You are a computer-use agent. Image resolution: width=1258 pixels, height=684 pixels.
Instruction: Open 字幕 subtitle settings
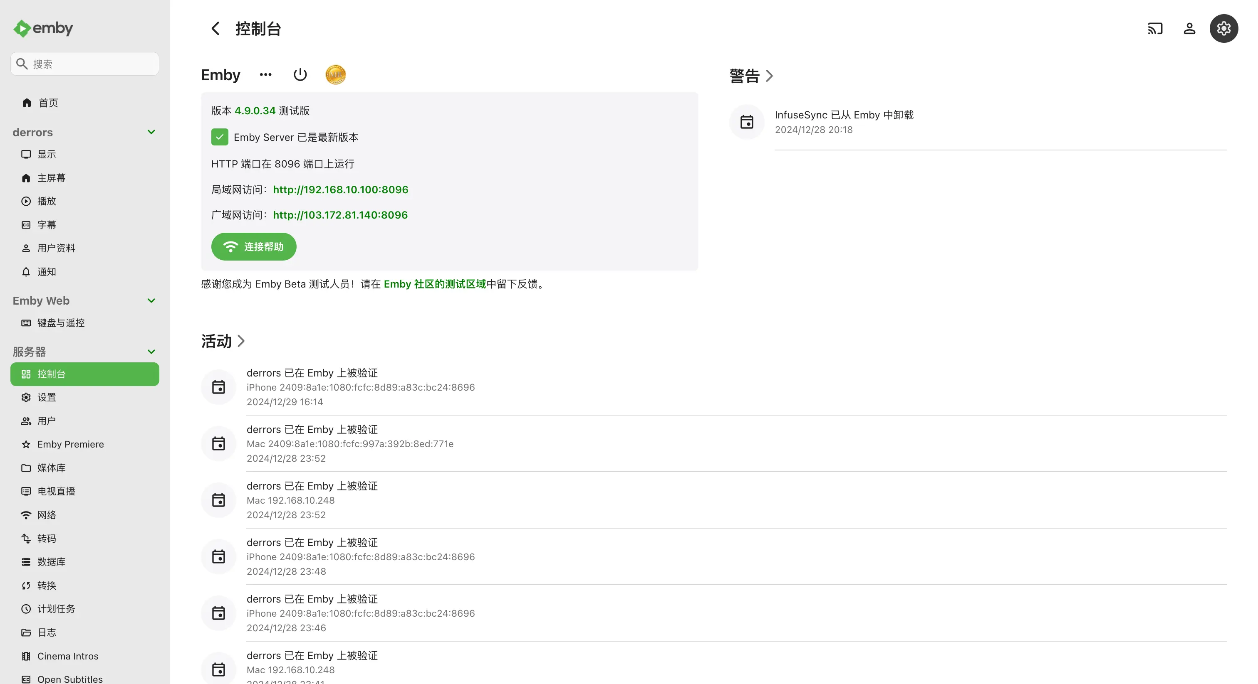click(84, 225)
